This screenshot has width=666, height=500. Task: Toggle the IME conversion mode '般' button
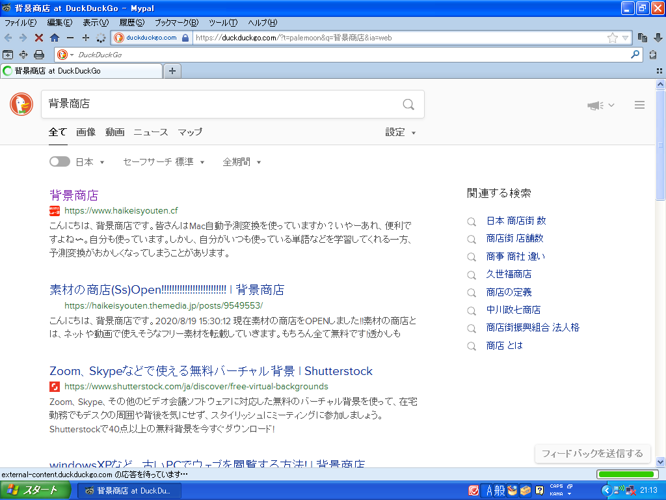(x=499, y=491)
